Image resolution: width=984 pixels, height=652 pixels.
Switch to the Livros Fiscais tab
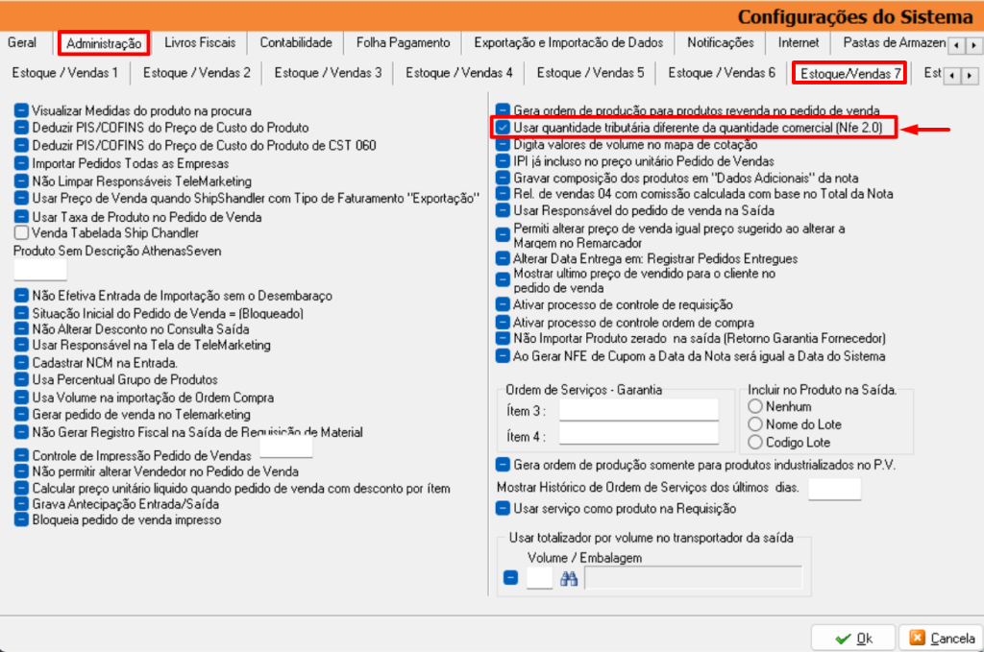[200, 42]
